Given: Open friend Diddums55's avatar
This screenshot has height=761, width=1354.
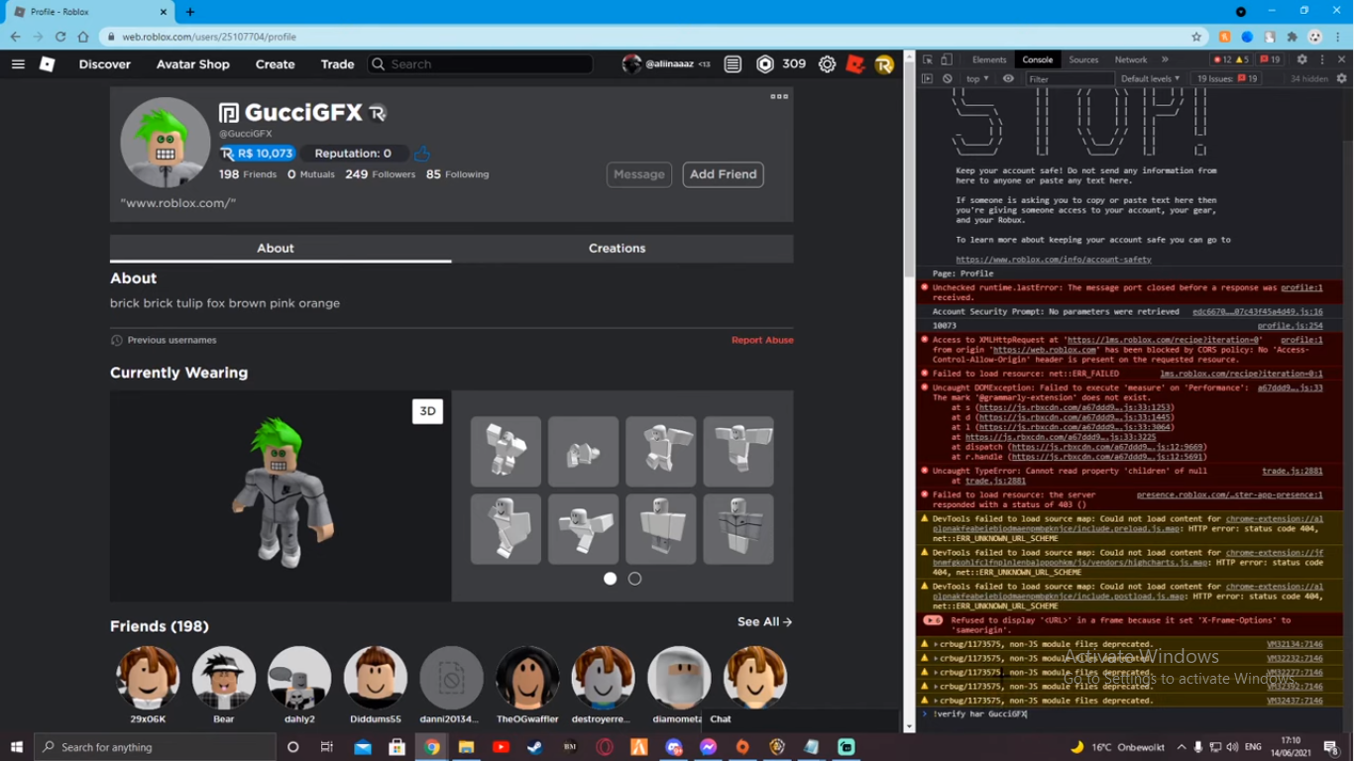Looking at the screenshot, I should (376, 678).
